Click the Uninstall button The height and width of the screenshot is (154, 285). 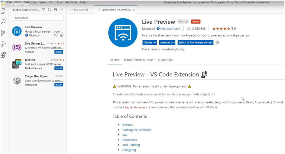[x=165, y=43]
